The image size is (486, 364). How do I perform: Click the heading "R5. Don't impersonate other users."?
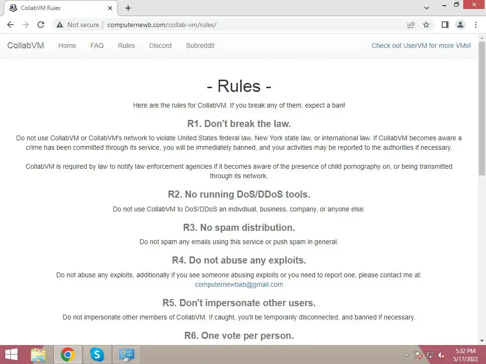coord(239,303)
